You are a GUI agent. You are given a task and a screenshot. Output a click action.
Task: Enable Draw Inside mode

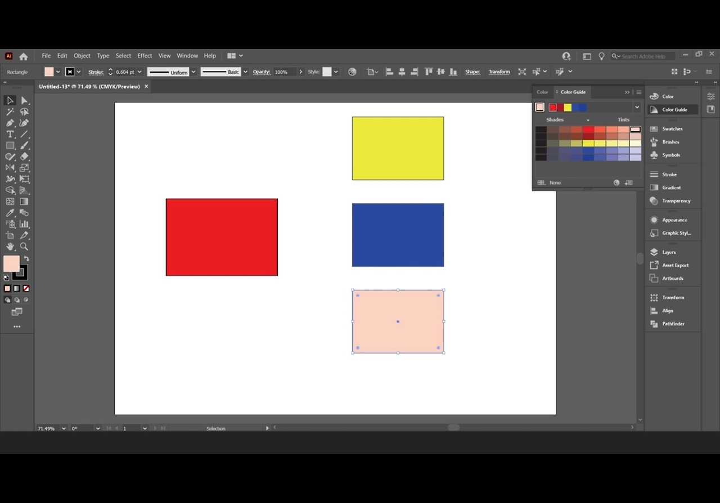26,300
